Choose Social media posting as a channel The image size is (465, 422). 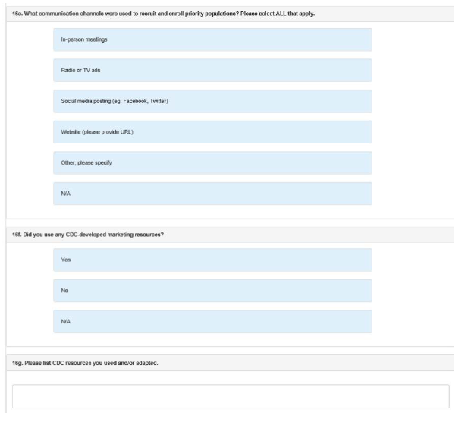pos(212,101)
